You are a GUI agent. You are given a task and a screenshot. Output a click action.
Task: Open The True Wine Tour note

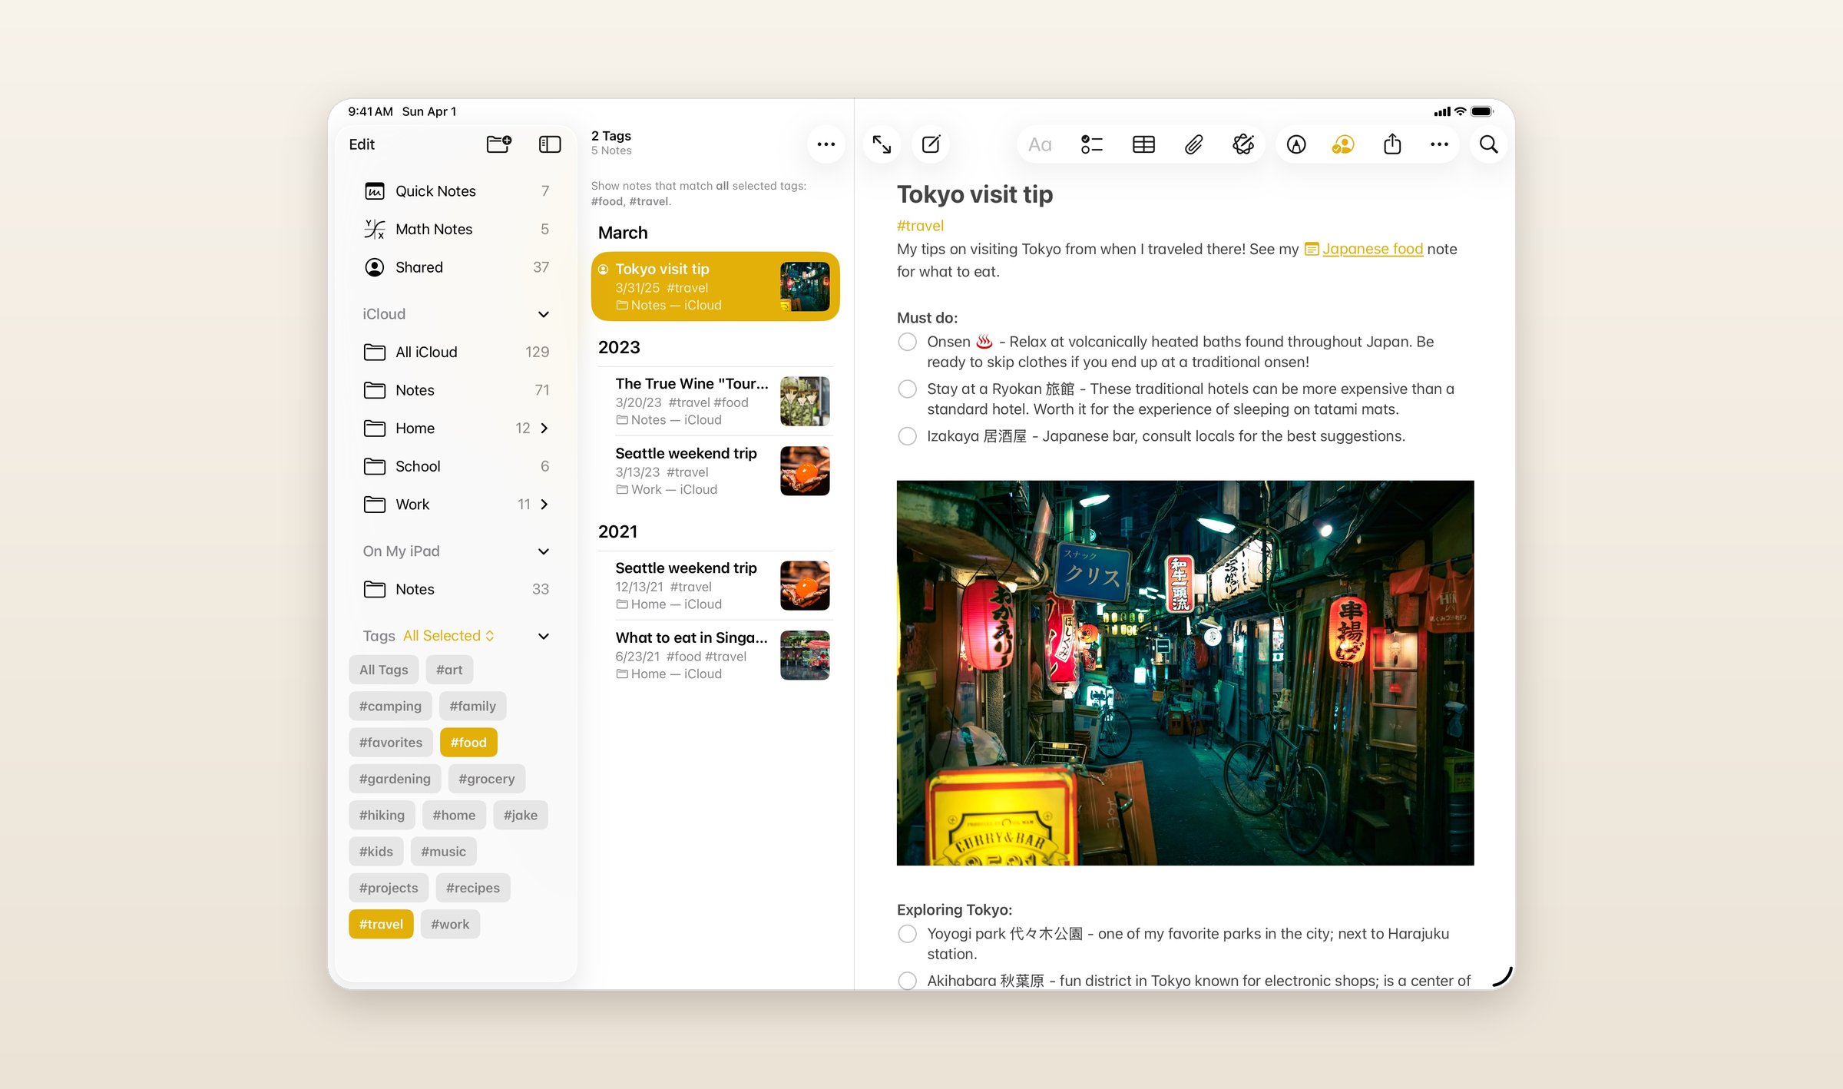tap(716, 401)
